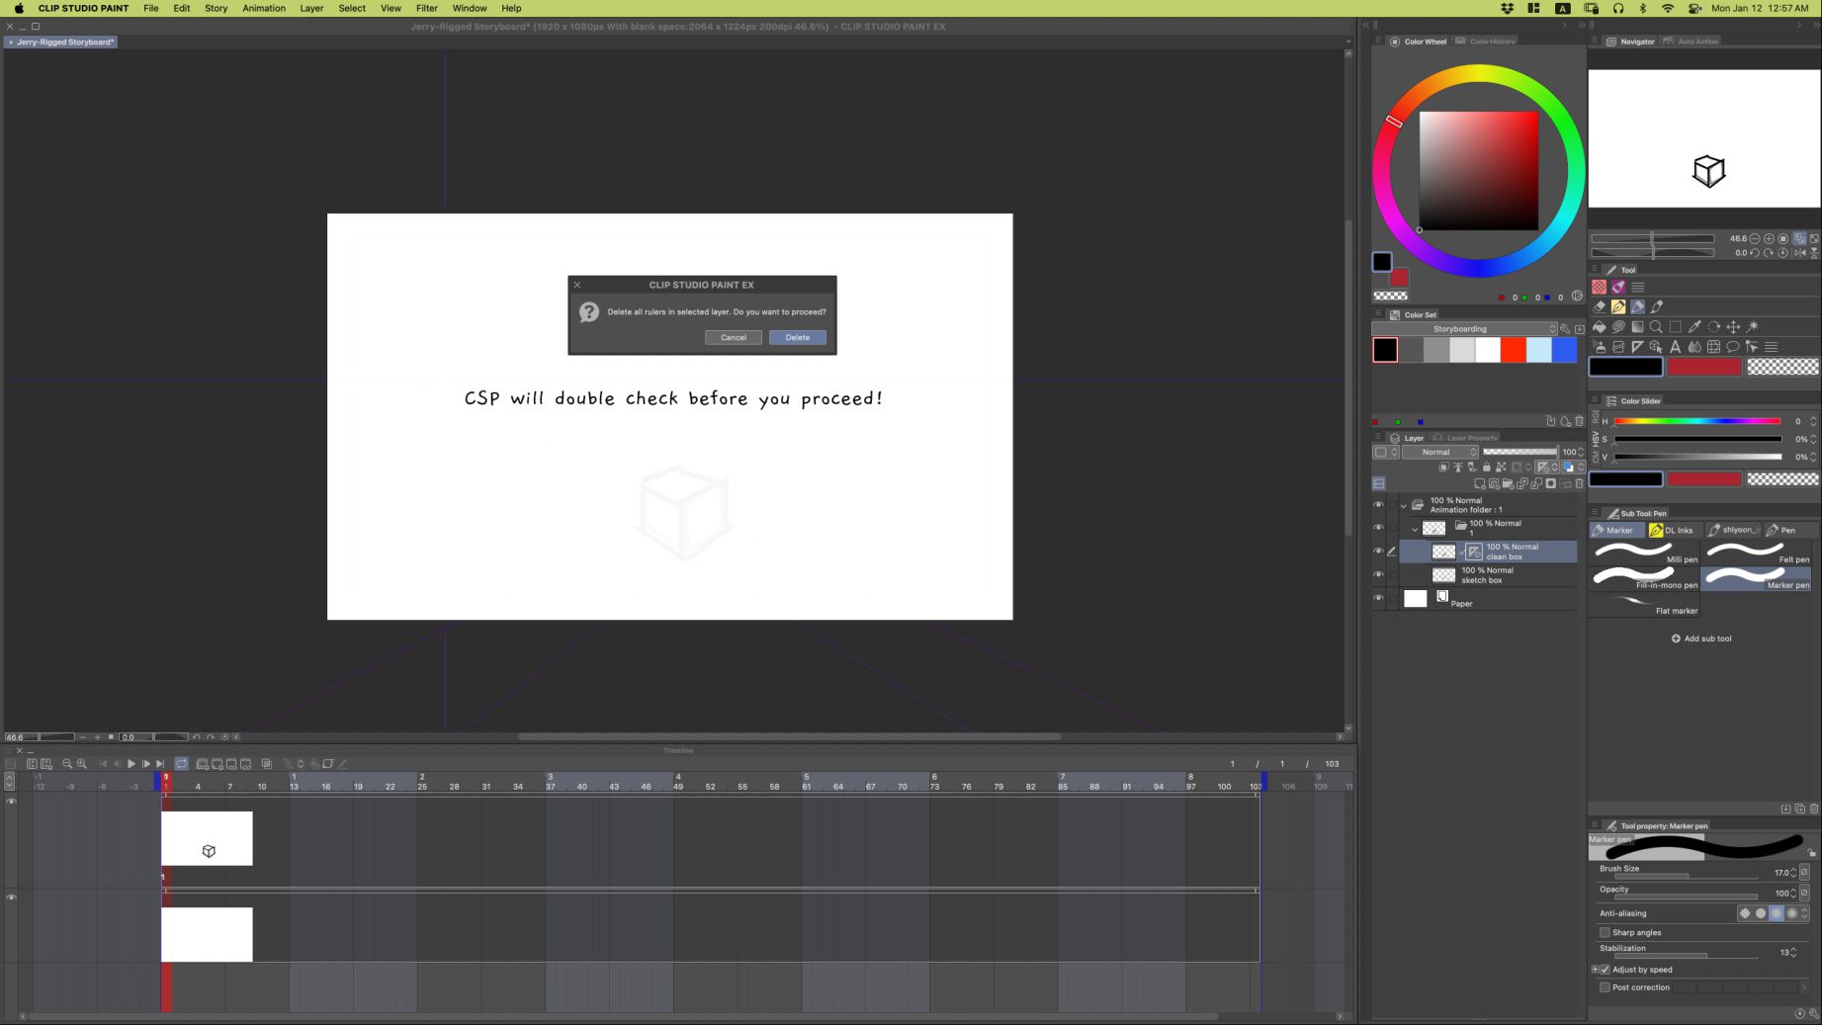Viewport: 1822px width, 1025px height.
Task: Go to the next frame
Action: [x=146, y=764]
